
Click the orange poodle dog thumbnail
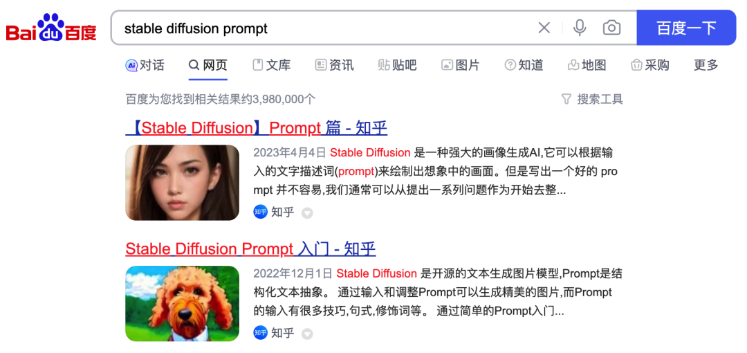pyautogui.click(x=182, y=303)
